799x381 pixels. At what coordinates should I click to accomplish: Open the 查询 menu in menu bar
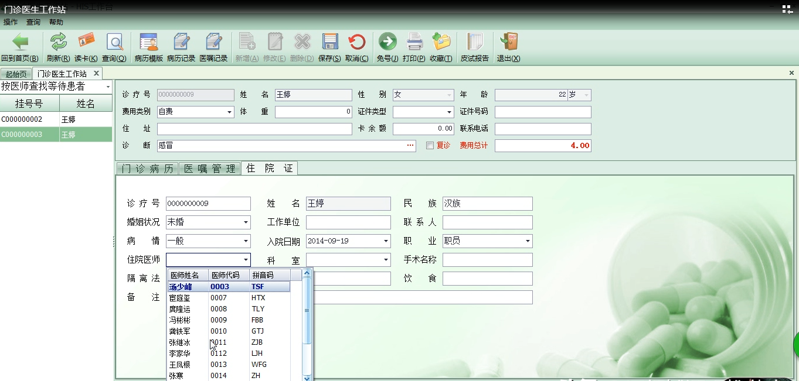[33, 22]
